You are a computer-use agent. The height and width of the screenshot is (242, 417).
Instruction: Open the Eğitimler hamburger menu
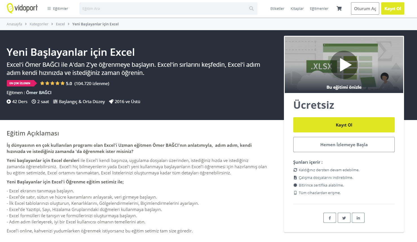[x=58, y=8]
